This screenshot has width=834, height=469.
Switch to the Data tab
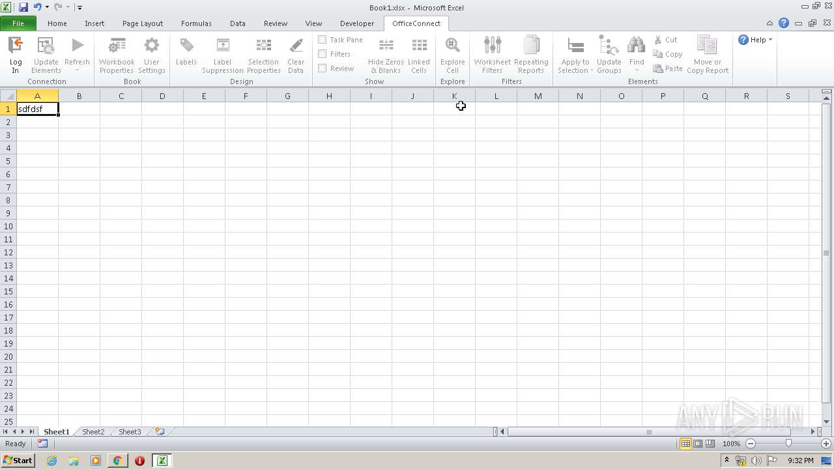pyautogui.click(x=238, y=23)
